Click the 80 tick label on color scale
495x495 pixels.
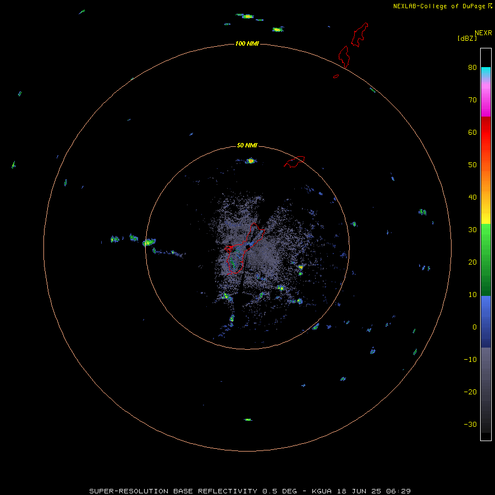(x=472, y=68)
